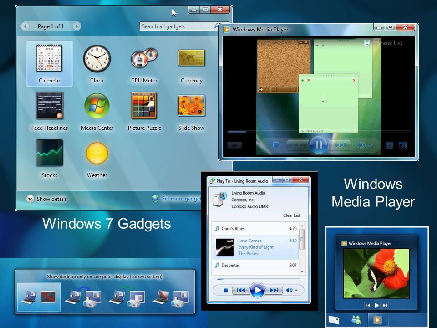
Task: Previous button in taskbar preview
Action: point(368,306)
